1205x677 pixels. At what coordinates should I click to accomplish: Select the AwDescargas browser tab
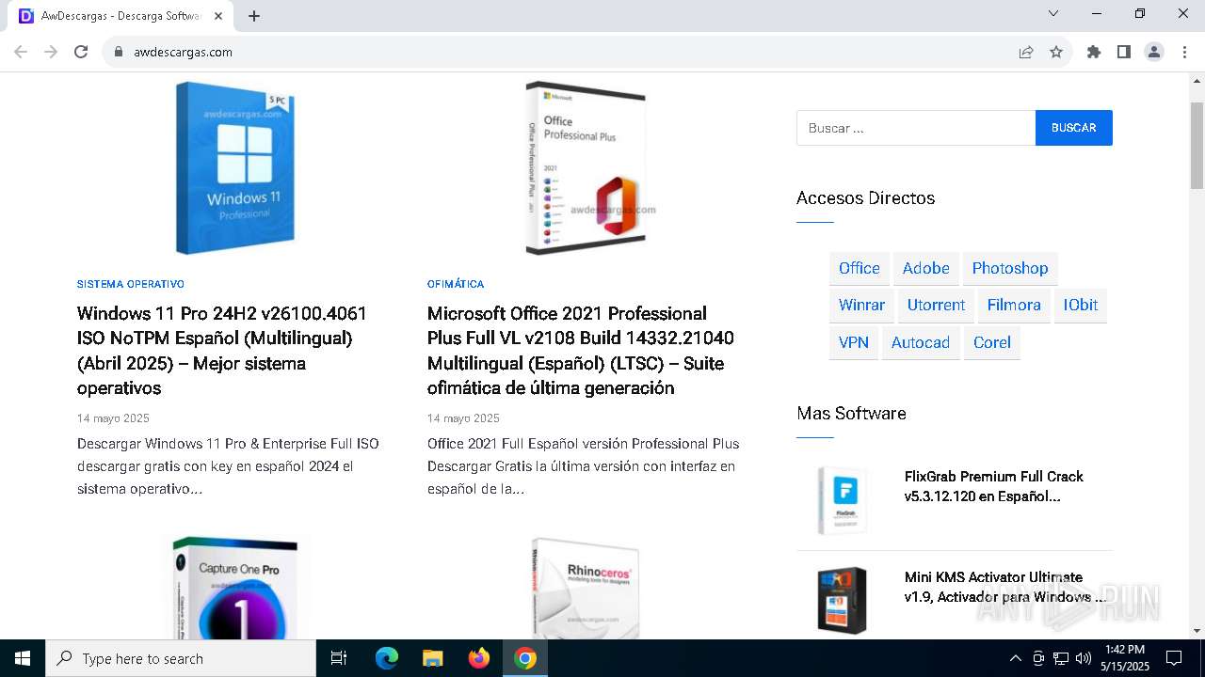(x=120, y=16)
